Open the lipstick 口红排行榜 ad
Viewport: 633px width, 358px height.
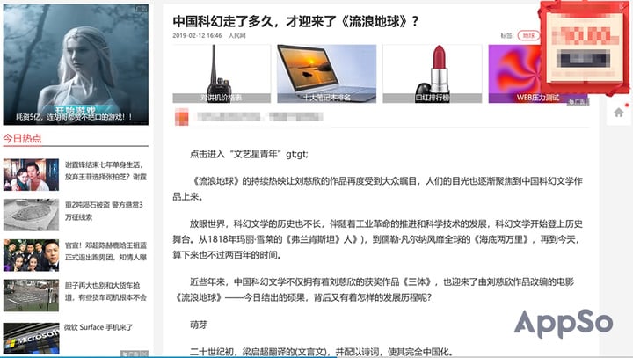tap(432, 74)
